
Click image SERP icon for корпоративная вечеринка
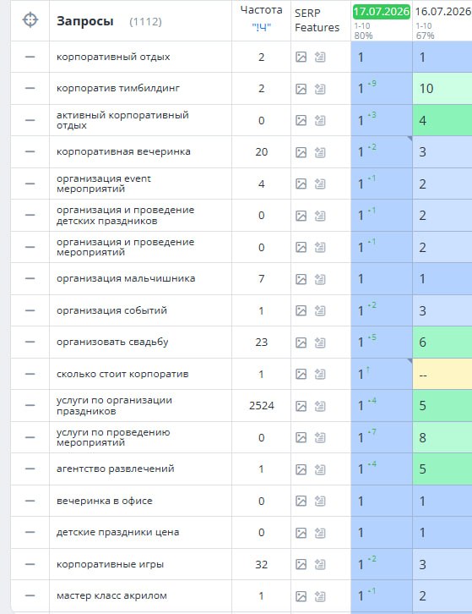301,152
